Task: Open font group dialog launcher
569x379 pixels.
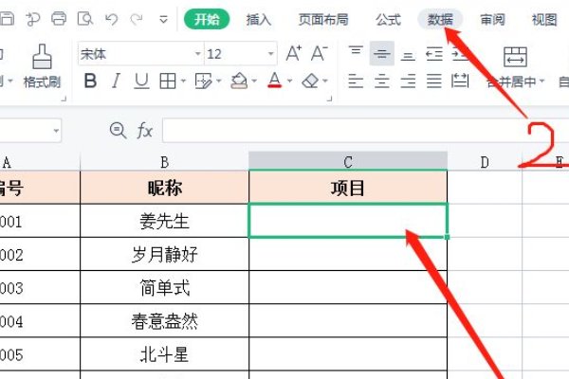Action: pyautogui.click(x=330, y=98)
